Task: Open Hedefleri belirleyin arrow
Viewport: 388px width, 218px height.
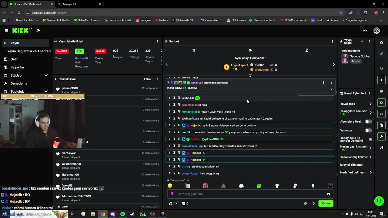Action: pyautogui.click(x=370, y=173)
